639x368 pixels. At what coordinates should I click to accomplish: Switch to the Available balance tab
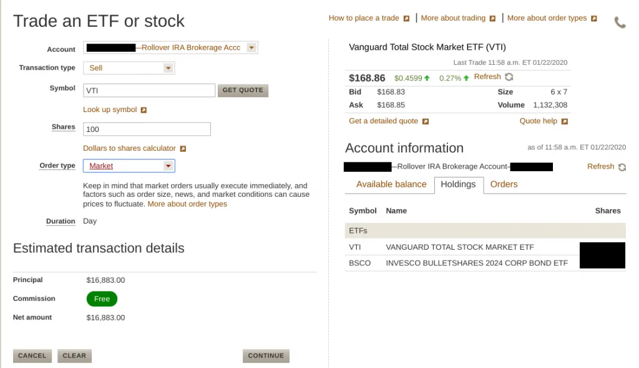click(391, 184)
